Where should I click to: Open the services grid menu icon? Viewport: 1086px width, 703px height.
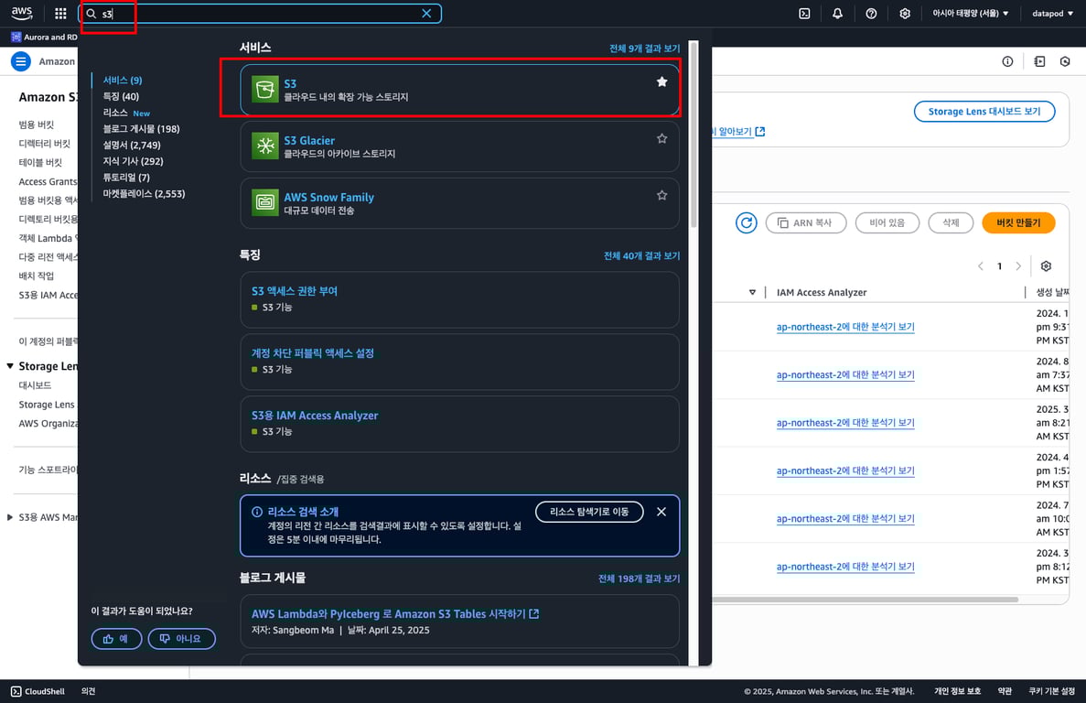[x=60, y=13]
